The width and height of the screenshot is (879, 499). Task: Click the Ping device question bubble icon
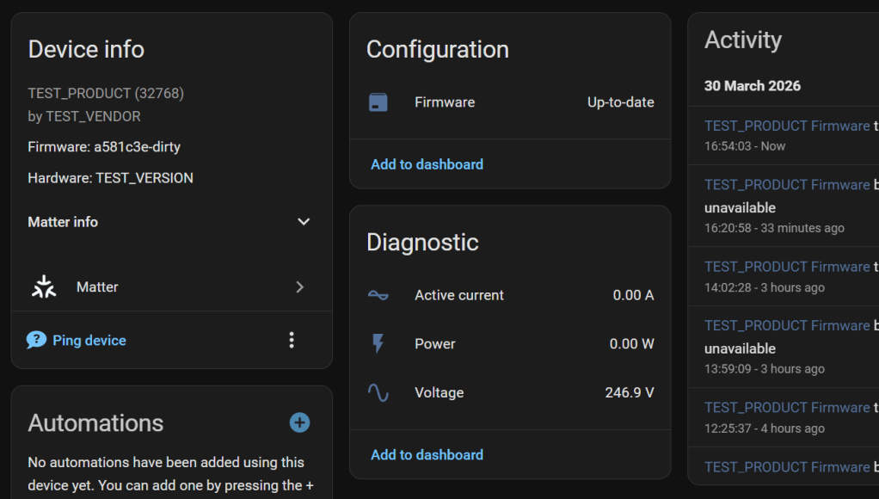tap(36, 340)
